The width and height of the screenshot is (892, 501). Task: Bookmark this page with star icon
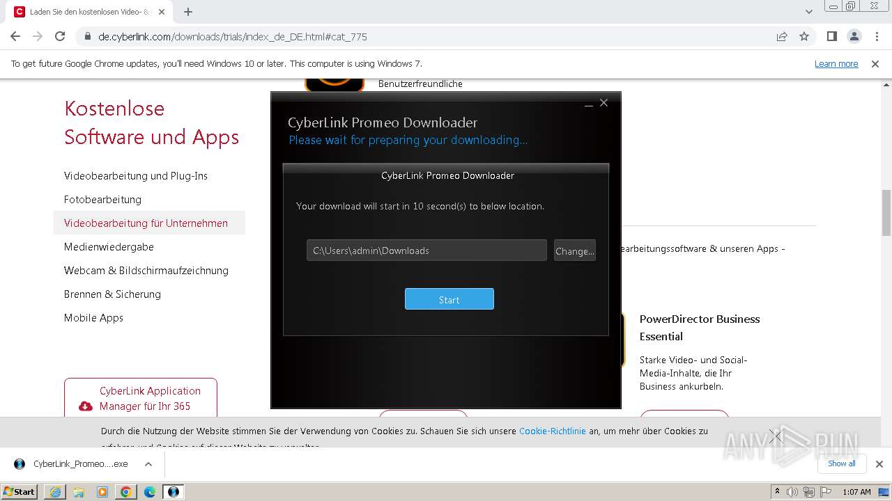point(804,36)
